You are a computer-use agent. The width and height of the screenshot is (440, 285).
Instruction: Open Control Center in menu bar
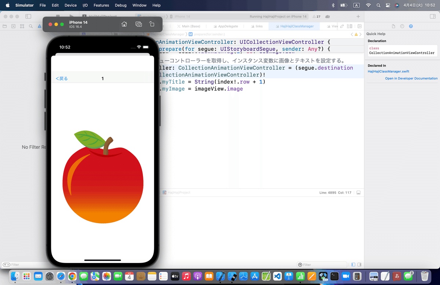tap(388, 5)
